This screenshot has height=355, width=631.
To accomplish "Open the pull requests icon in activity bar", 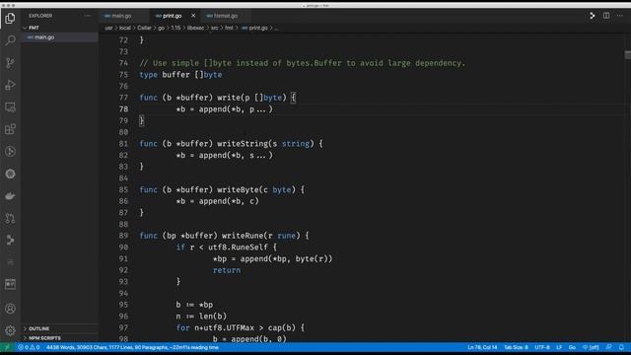I will coord(10,218).
